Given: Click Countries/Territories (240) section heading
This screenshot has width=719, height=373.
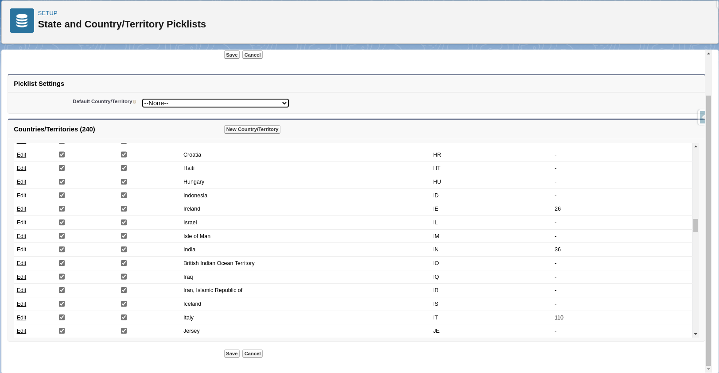Looking at the screenshot, I should coord(54,129).
